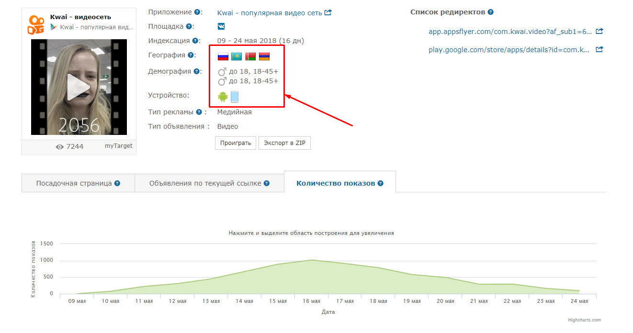
Task: Click Kwai orange app logo
Action: pyautogui.click(x=35, y=25)
